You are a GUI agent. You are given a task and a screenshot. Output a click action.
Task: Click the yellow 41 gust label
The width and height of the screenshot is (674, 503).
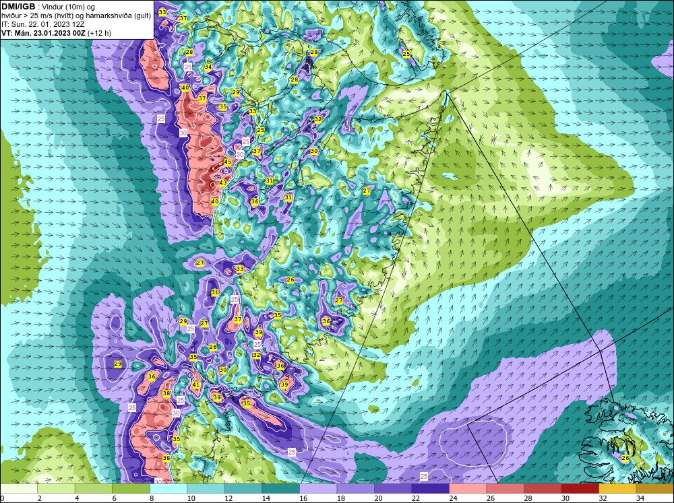point(196,385)
